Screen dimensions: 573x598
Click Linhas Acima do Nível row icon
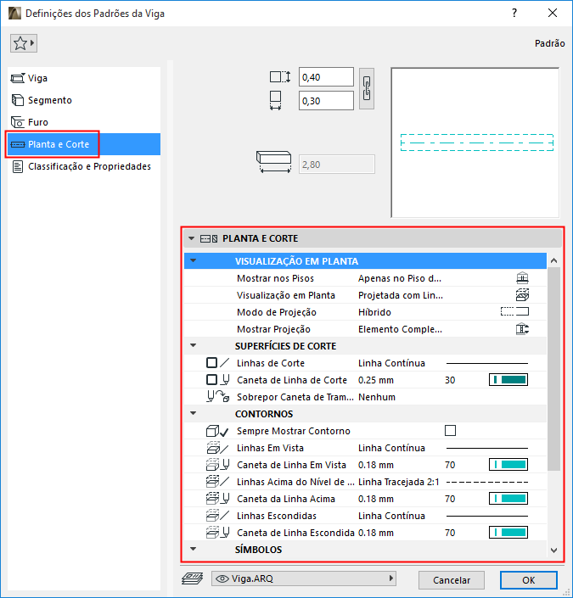point(217,482)
